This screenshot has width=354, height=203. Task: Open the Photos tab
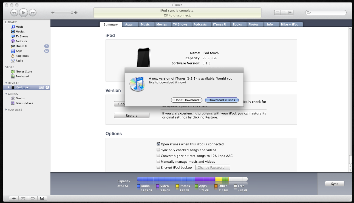(x=254, y=24)
